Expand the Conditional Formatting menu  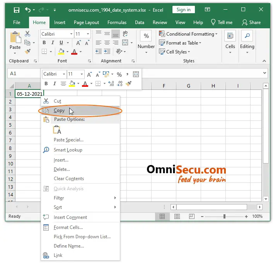point(188,34)
